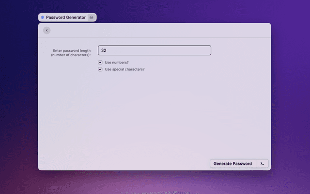The height and width of the screenshot is (194, 310).
Task: Click the gray drive icon beside the title
Action: (91, 17)
